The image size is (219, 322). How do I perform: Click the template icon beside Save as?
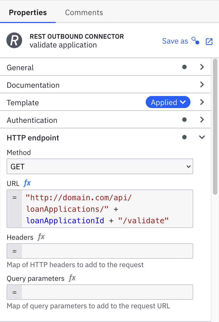pos(195,40)
